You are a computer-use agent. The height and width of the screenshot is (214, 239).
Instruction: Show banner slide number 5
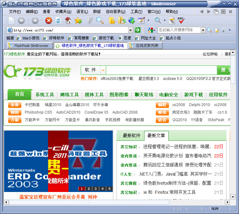(109, 189)
